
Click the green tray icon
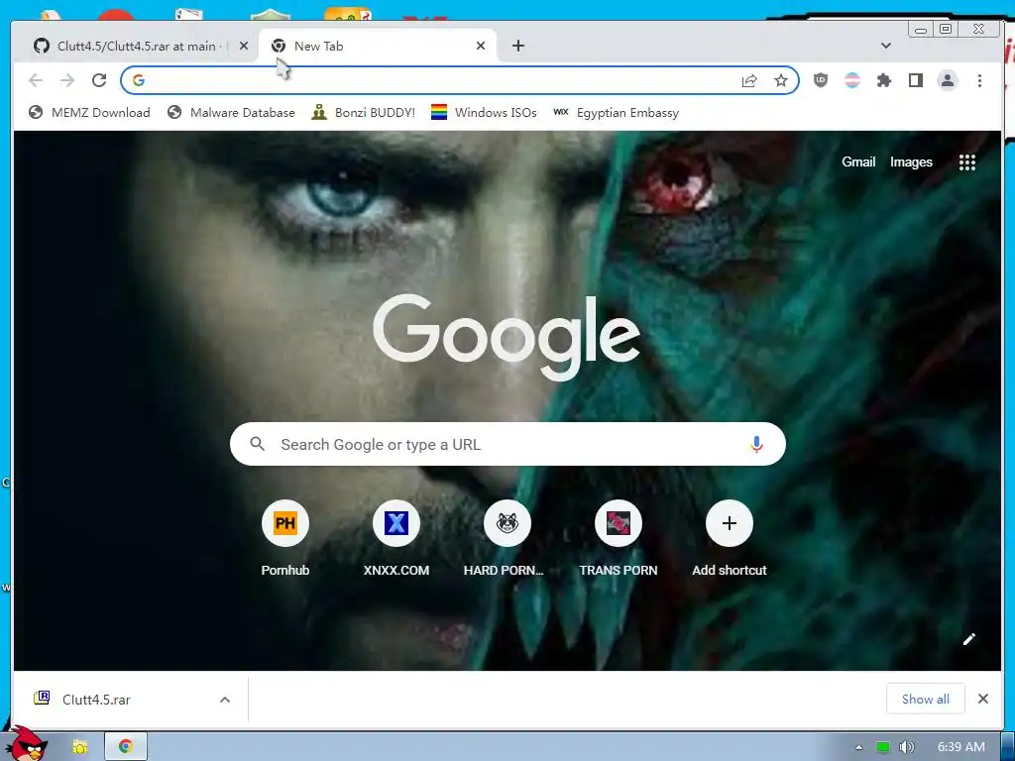point(882,747)
